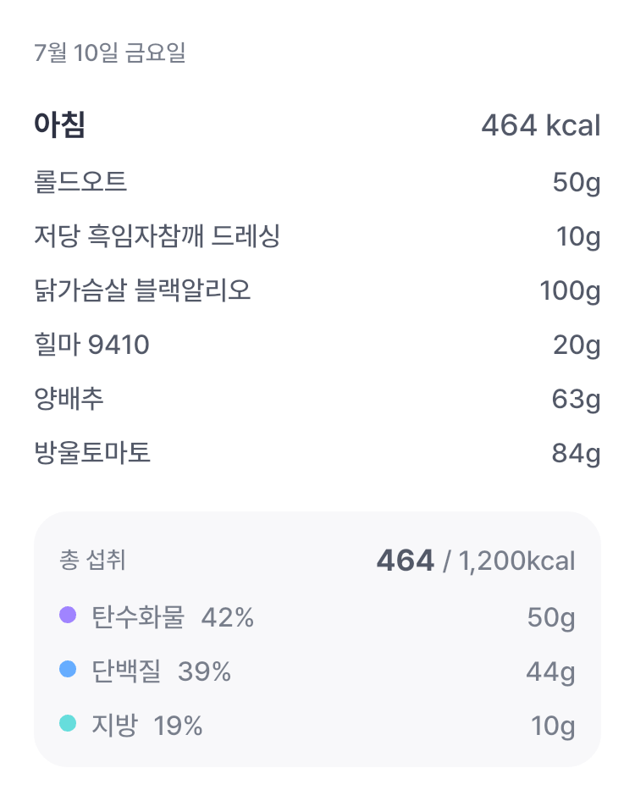Select the purple 탄수화물 color dot

[68, 615]
